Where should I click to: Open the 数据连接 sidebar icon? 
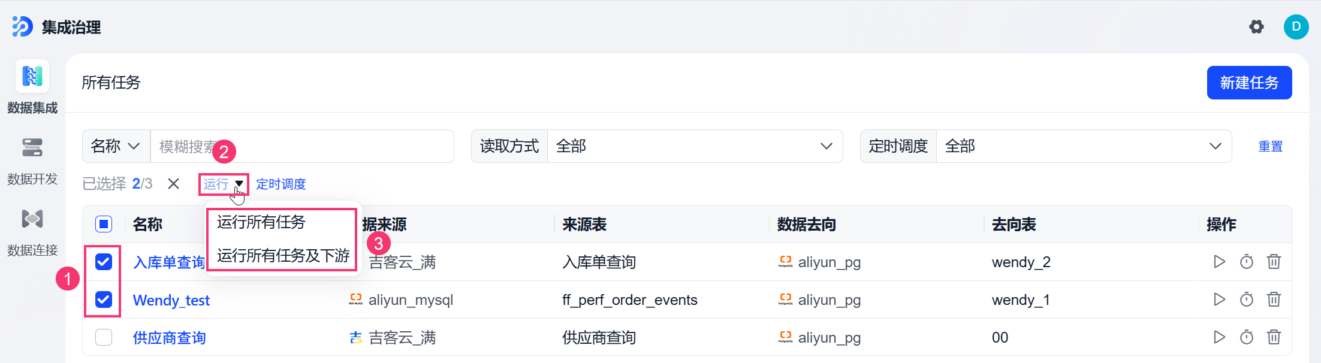pos(32,219)
